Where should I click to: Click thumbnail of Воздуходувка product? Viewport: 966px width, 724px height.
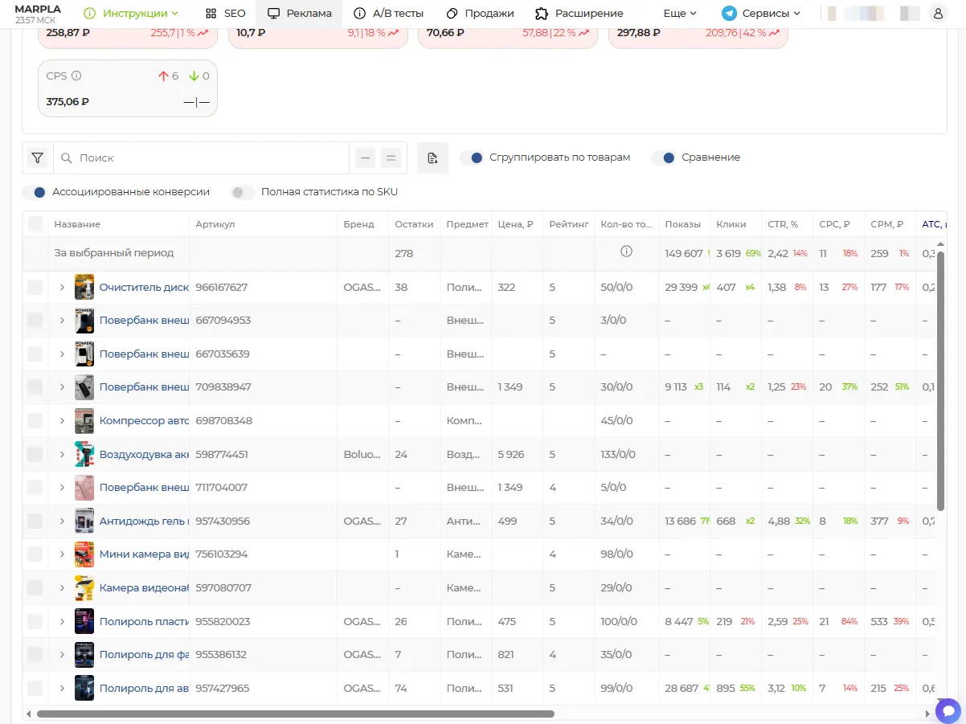84,454
